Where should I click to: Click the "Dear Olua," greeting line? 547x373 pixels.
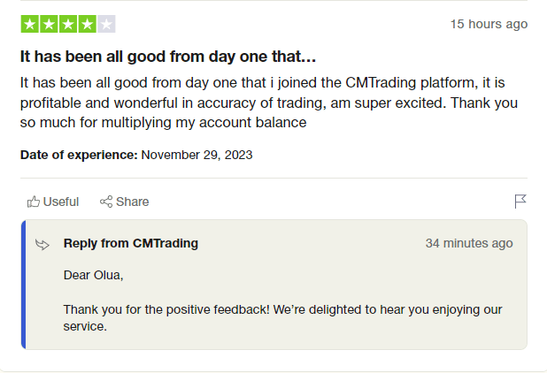(94, 275)
